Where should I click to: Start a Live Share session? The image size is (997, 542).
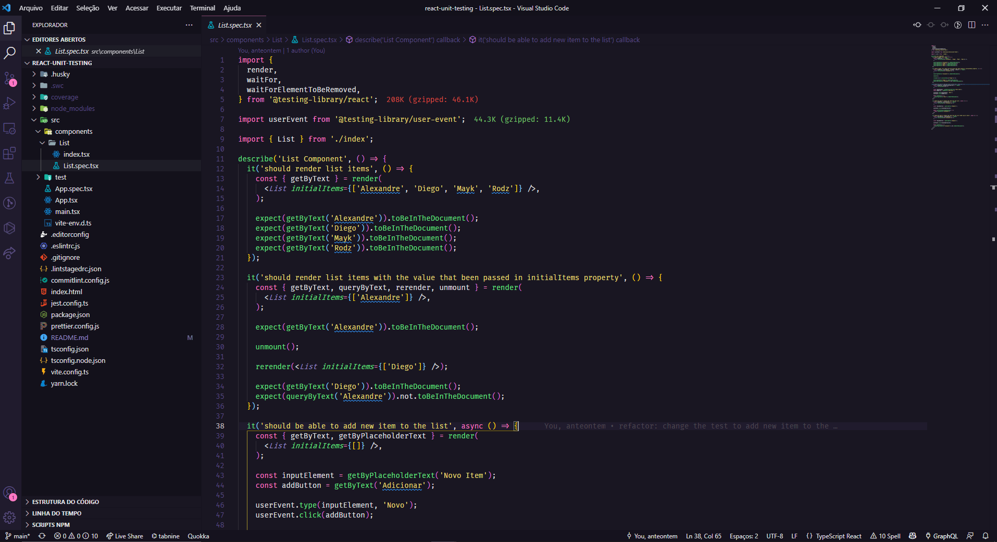tap(124, 536)
